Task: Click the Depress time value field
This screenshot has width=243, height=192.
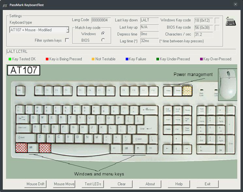Action: coord(149,34)
